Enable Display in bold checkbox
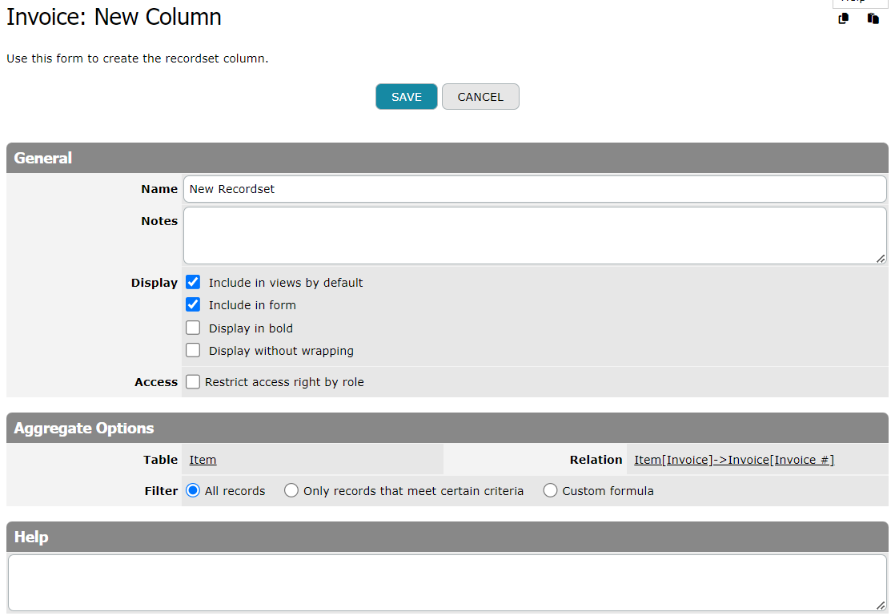Viewport: 895px width, 616px height. pyautogui.click(x=193, y=328)
